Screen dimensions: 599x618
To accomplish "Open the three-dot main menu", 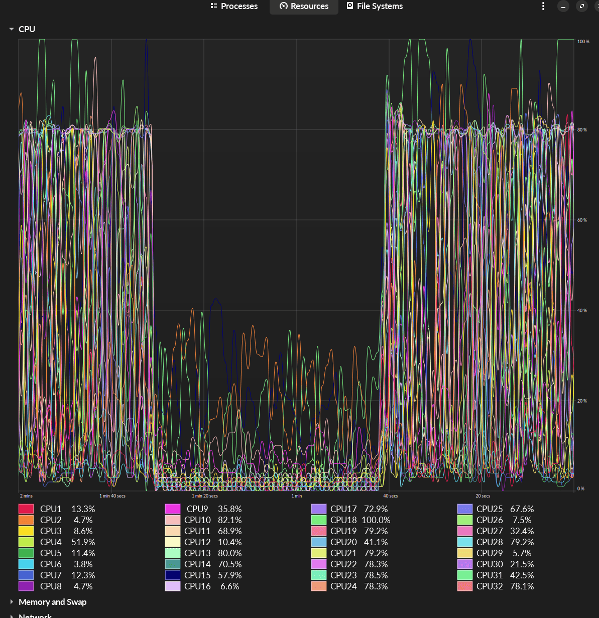I will pos(543,6).
